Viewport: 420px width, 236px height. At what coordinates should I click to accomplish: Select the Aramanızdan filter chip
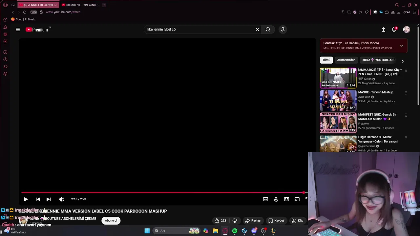346,60
